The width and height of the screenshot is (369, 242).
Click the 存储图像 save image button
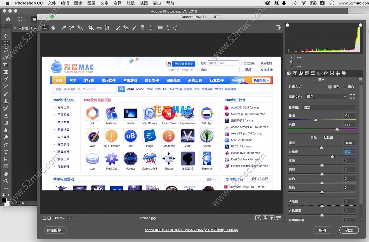(x=55, y=230)
